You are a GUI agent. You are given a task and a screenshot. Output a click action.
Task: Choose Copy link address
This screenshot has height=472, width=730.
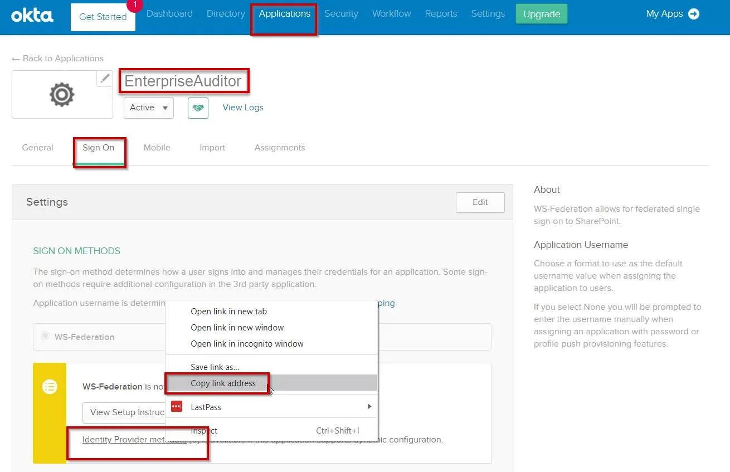tap(272, 383)
